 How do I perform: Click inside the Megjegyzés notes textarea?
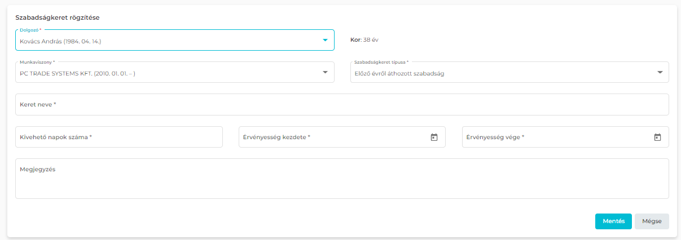(x=341, y=179)
